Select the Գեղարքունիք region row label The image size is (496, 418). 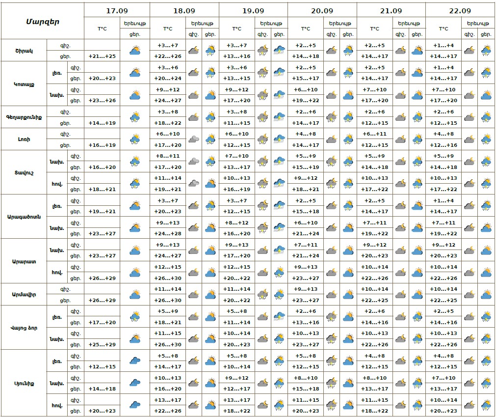pyautogui.click(x=24, y=117)
